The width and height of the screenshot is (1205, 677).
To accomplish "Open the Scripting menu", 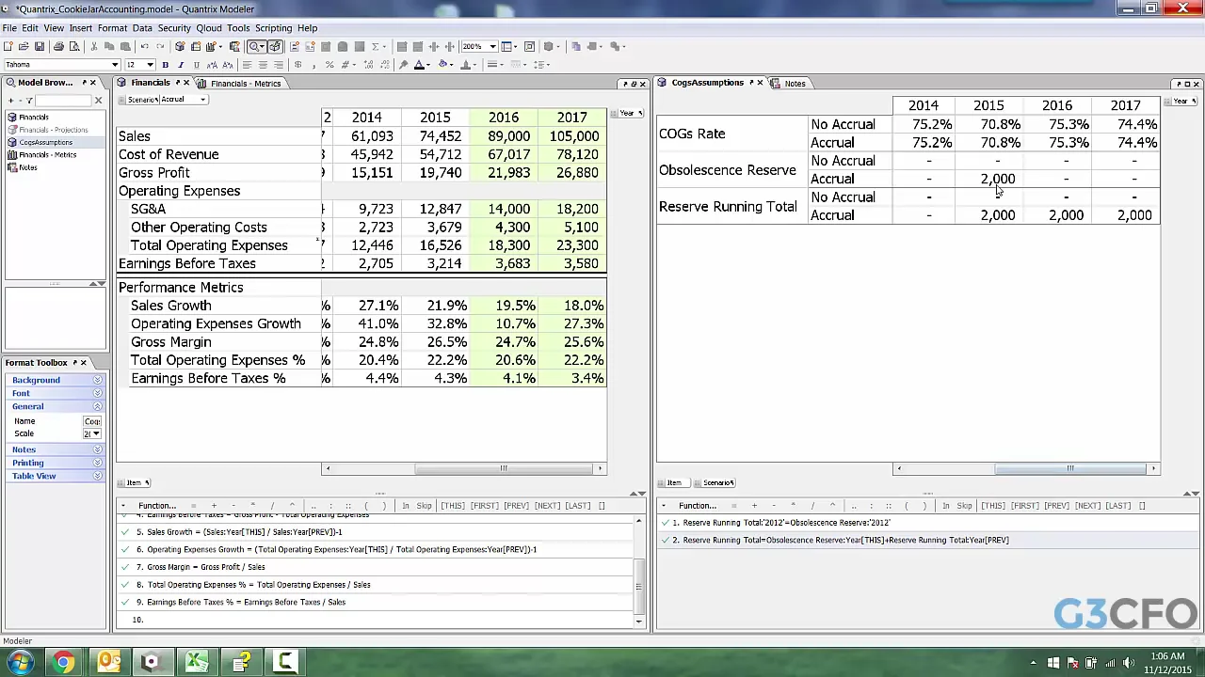I will pos(273,28).
